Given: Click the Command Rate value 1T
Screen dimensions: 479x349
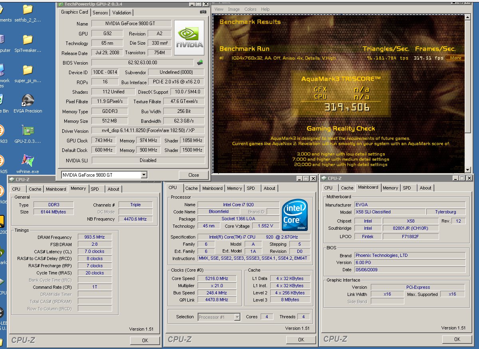Looking at the screenshot, I should (95, 287).
